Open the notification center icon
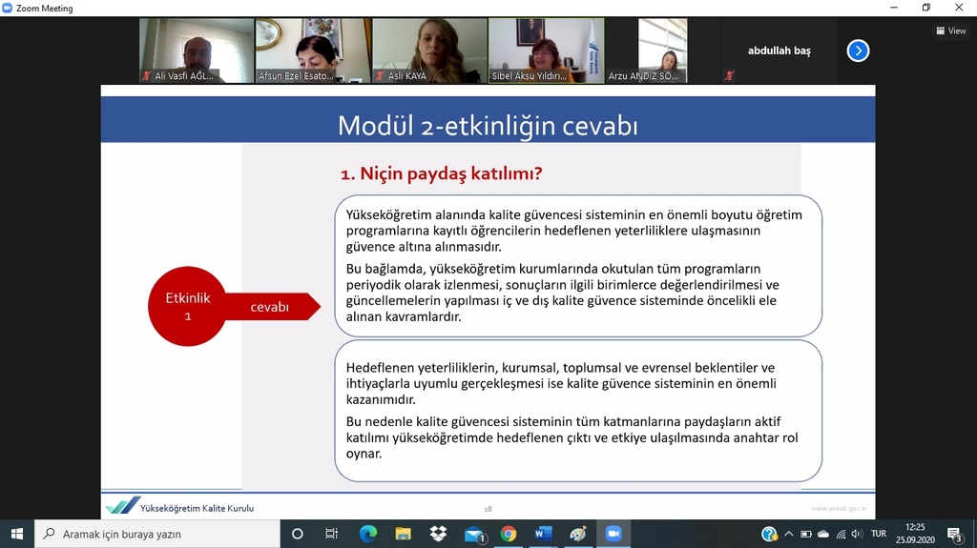Screen dimensions: 977x548 coord(953,534)
